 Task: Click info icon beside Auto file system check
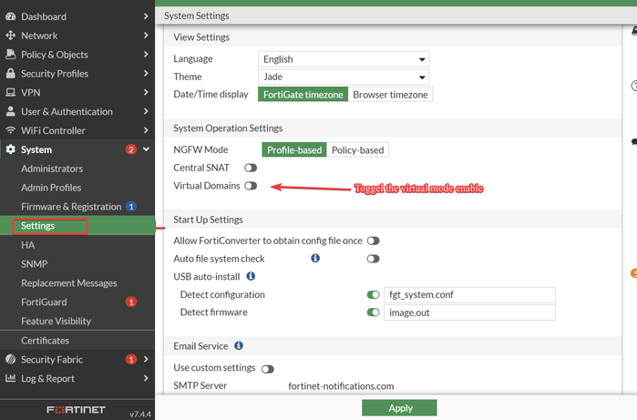pyautogui.click(x=315, y=258)
